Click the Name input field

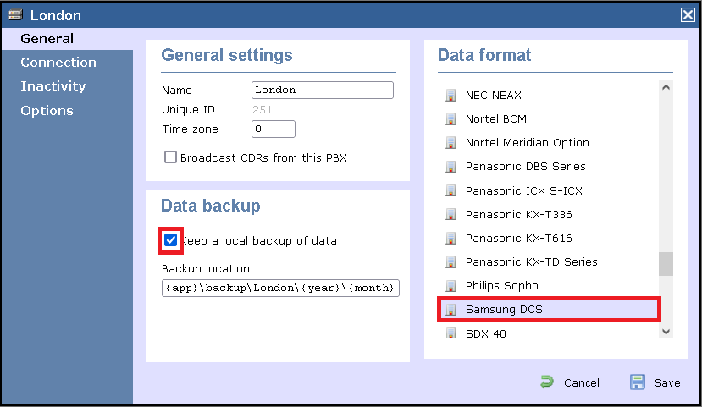pyautogui.click(x=323, y=90)
